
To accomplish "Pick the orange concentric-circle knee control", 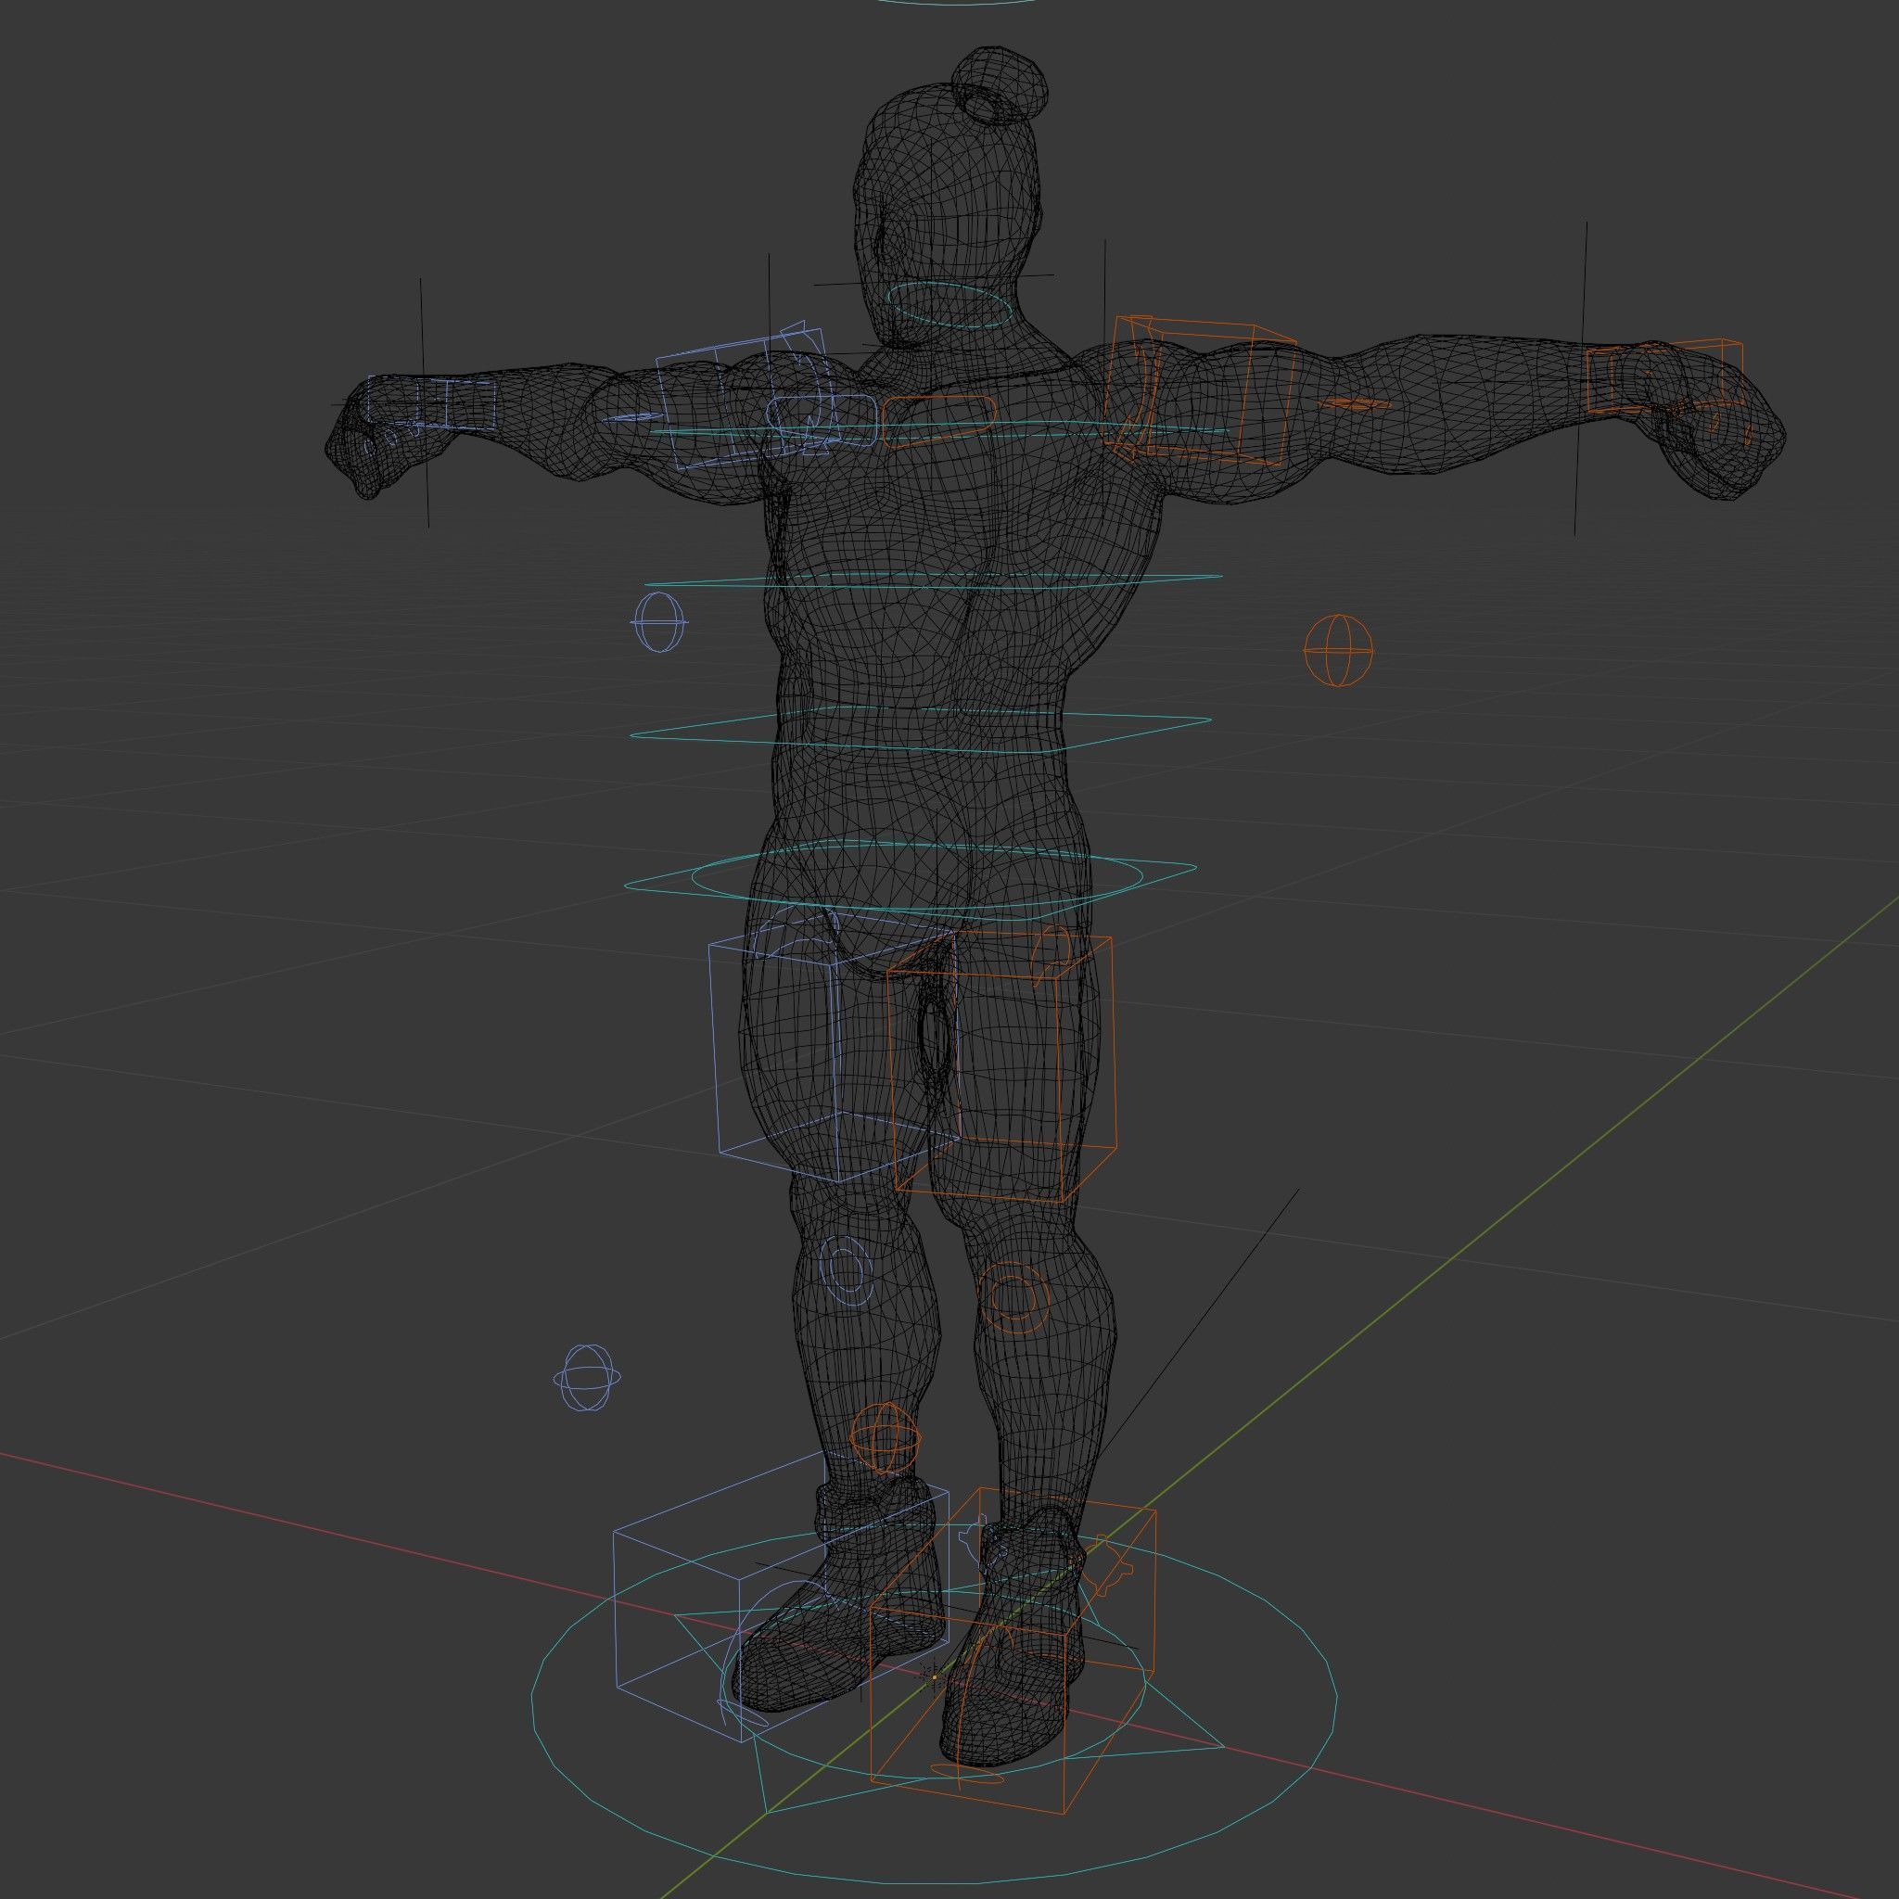I will pos(1013,1297).
